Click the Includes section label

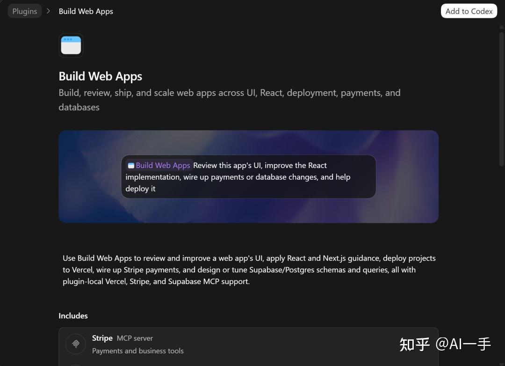(73, 316)
